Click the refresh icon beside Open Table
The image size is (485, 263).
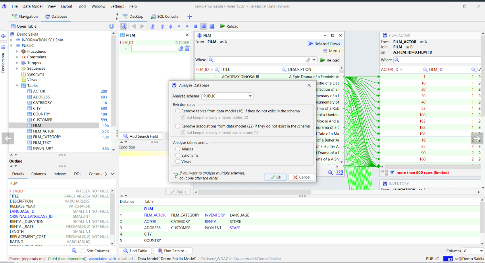click(x=111, y=26)
